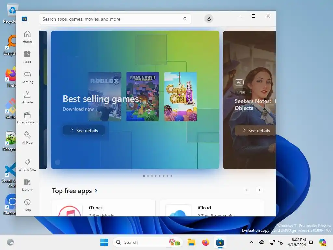Select the Notepad++ desktop shortcut
This screenshot has height=250, width=333.
(x=9, y=141)
